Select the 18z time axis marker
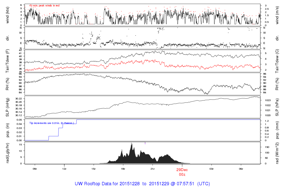The width and height of the screenshot is (285, 195). (x=123, y=169)
